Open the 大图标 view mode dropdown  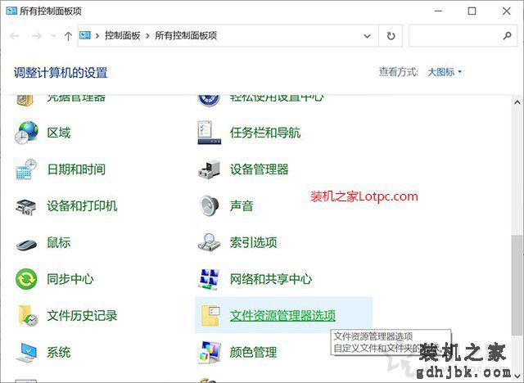pyautogui.click(x=445, y=72)
